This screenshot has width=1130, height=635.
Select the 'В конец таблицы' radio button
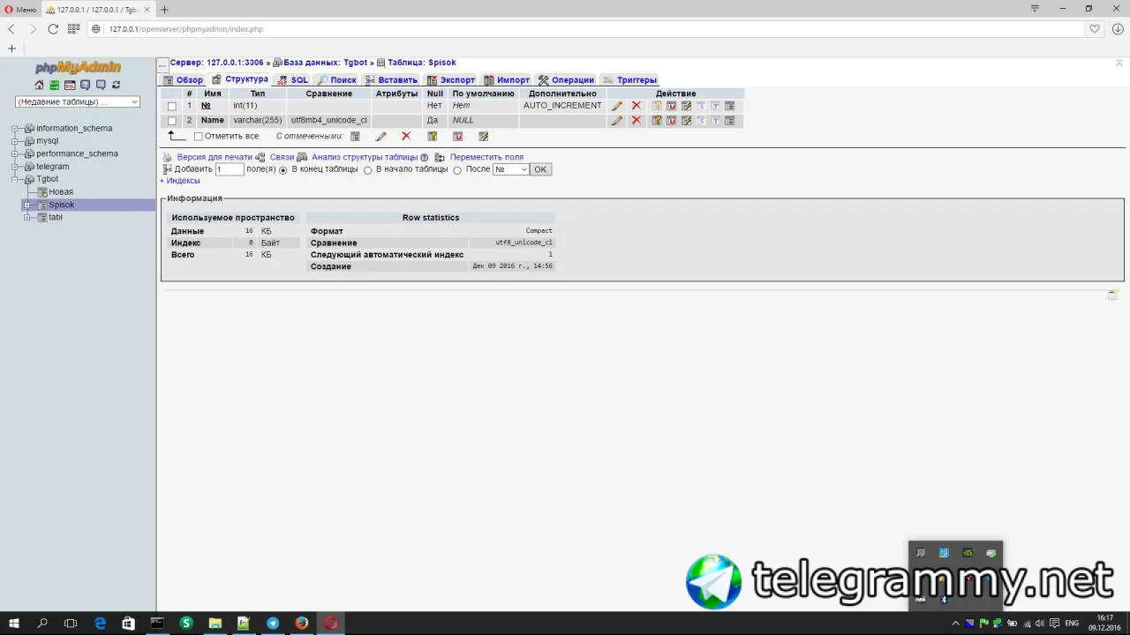(x=283, y=170)
